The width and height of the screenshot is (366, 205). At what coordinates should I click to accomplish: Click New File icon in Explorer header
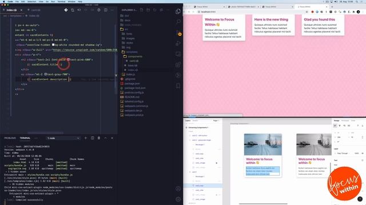click(x=142, y=10)
